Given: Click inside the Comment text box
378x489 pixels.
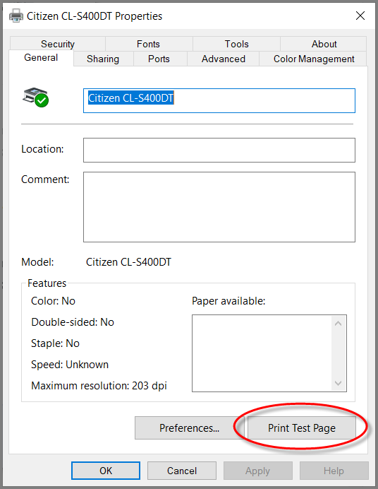Looking at the screenshot, I should (219, 207).
